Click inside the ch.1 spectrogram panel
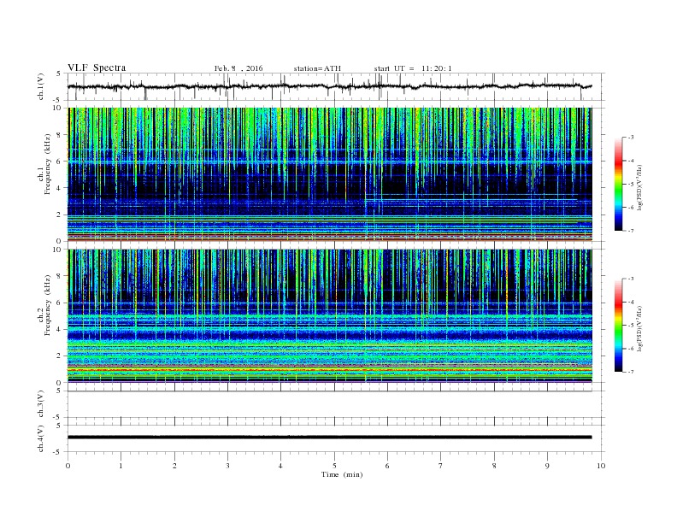 (329, 174)
